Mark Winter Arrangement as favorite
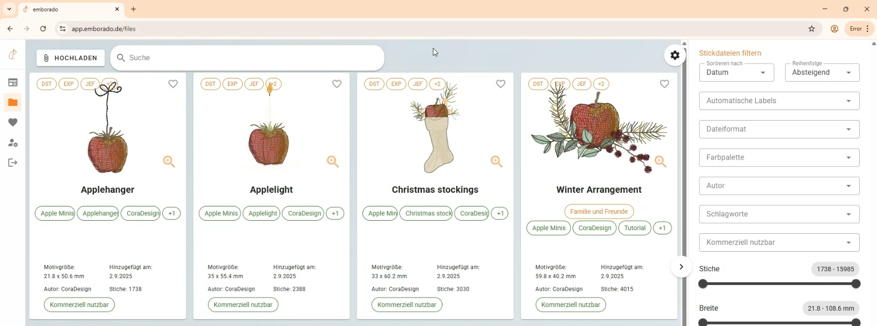 click(664, 84)
